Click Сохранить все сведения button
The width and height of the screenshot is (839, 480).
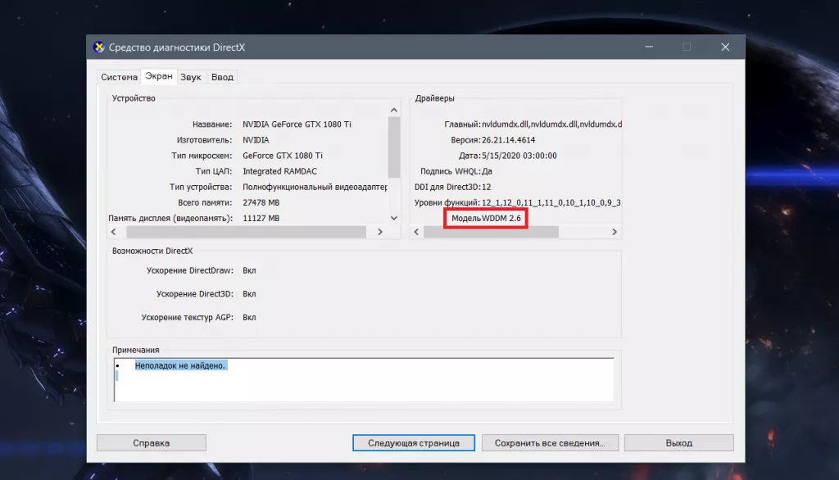549,443
